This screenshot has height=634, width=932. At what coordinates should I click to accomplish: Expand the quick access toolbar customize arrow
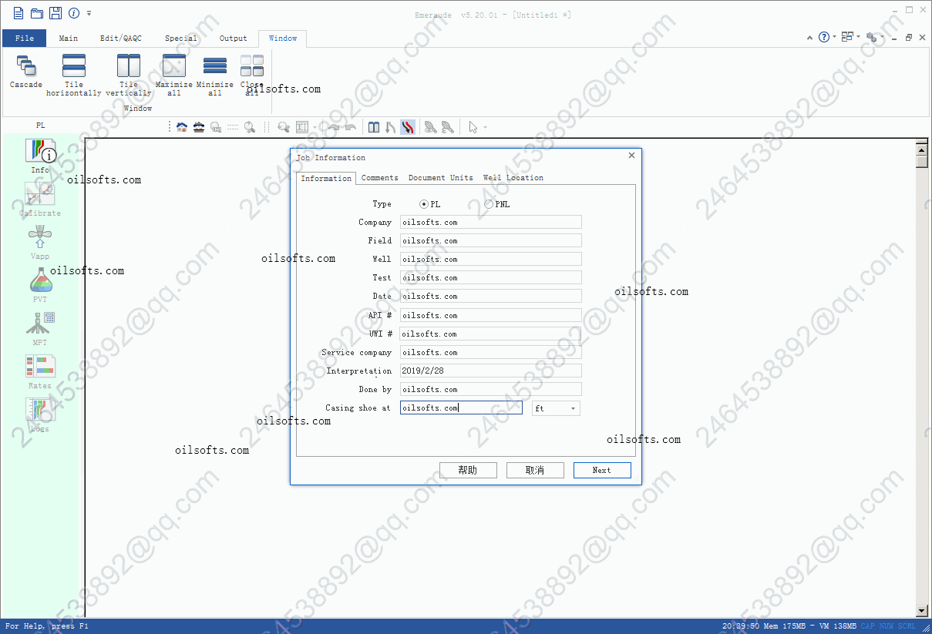coord(89,13)
